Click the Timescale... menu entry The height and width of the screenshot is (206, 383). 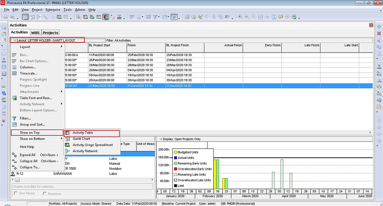click(x=38, y=73)
